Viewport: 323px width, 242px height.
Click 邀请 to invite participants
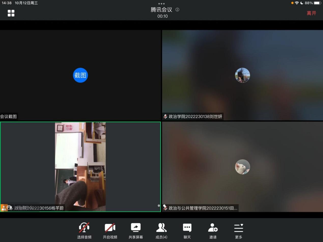click(213, 231)
